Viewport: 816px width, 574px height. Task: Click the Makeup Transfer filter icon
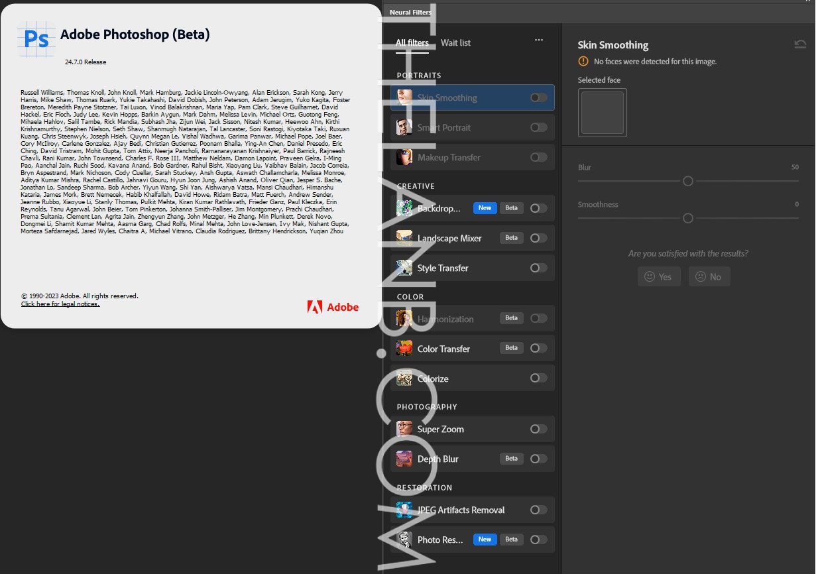pyautogui.click(x=404, y=157)
